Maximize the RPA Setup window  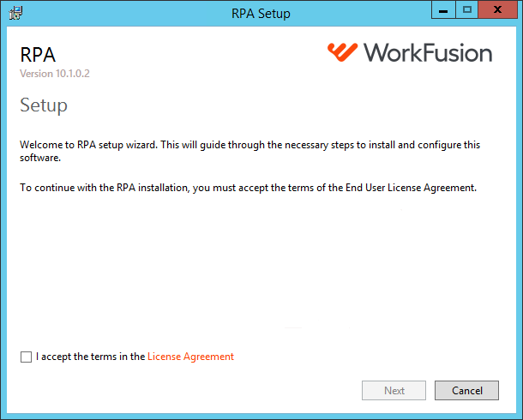point(467,10)
